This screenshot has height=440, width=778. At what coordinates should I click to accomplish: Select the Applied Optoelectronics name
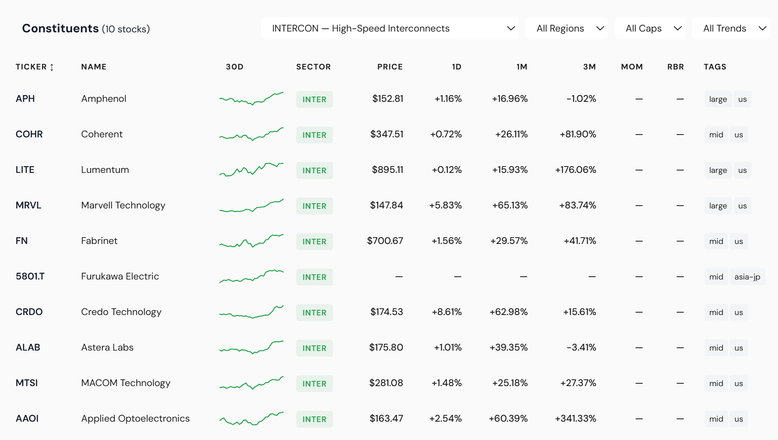tap(136, 418)
